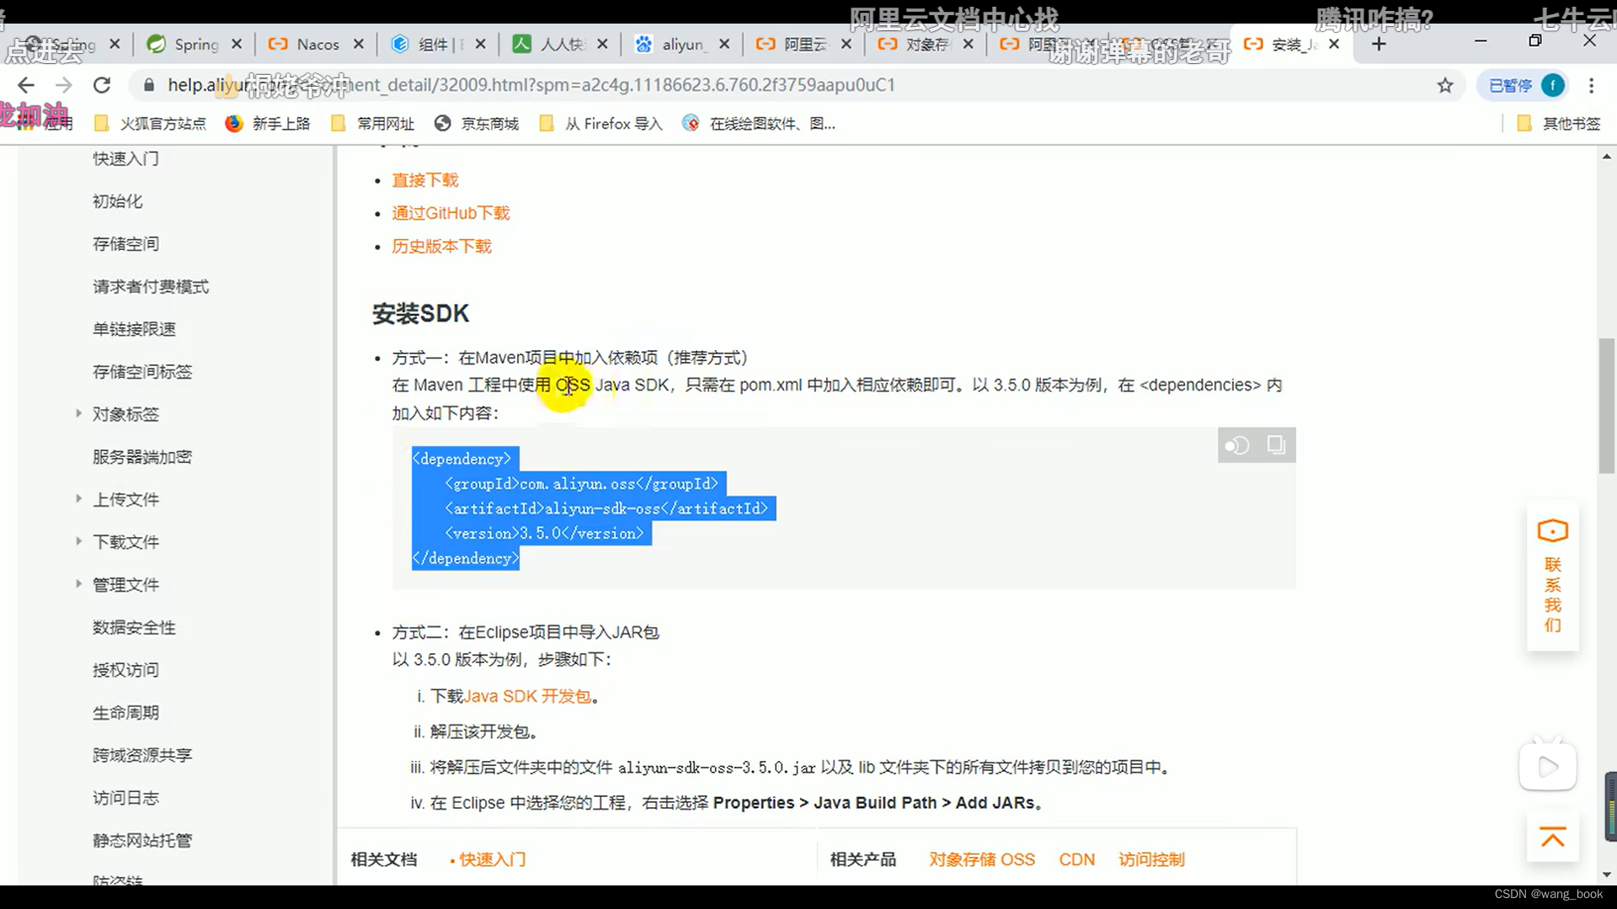Open a new tab with plus button
The image size is (1617, 909).
1379,44
